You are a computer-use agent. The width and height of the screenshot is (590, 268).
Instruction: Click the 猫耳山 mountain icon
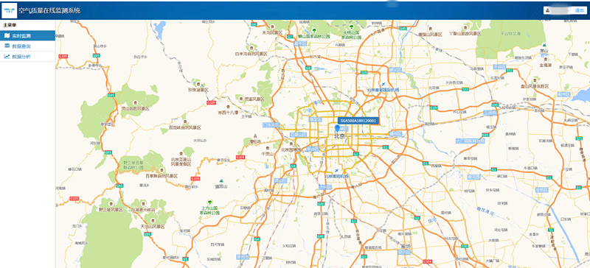[x=221, y=181]
